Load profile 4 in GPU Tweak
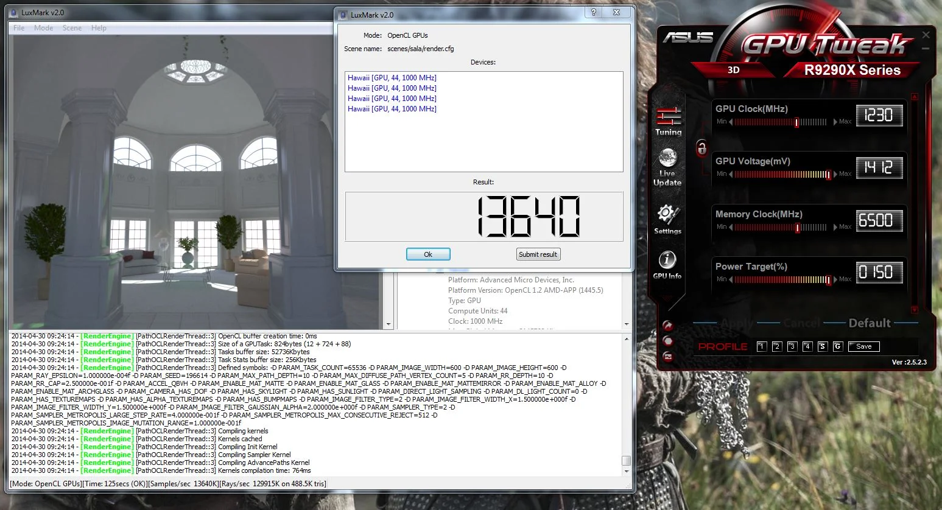 click(807, 346)
